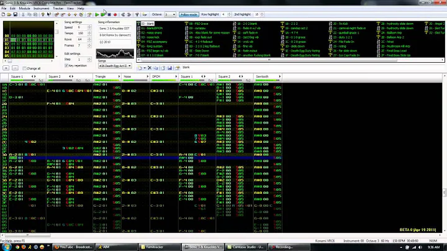Move frame up with the arrow icon
This screenshot has width=447, height=251.
75,14
